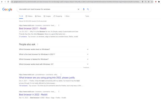The width and height of the screenshot is (161, 101).
Task: Clear the search box with X
Action: (78, 9)
